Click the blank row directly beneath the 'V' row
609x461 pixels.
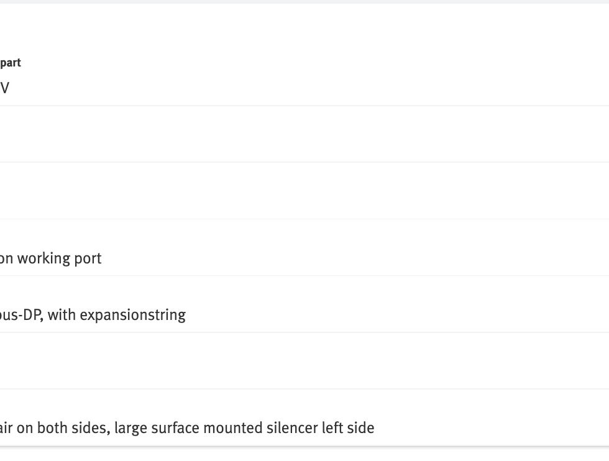click(304, 134)
